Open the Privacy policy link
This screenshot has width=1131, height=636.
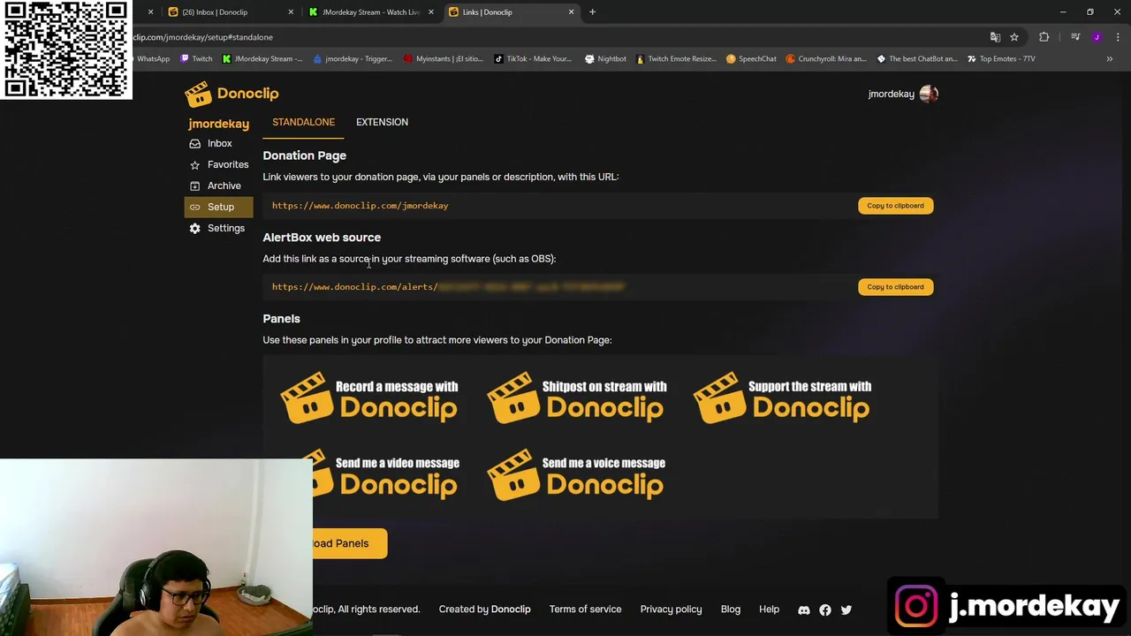[x=671, y=609]
